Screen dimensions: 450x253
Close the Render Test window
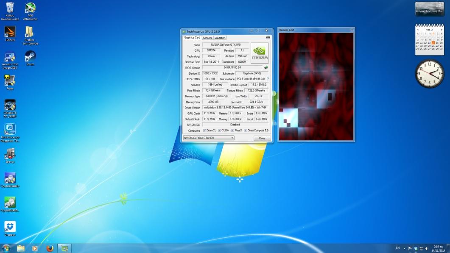pyautogui.click(x=352, y=30)
